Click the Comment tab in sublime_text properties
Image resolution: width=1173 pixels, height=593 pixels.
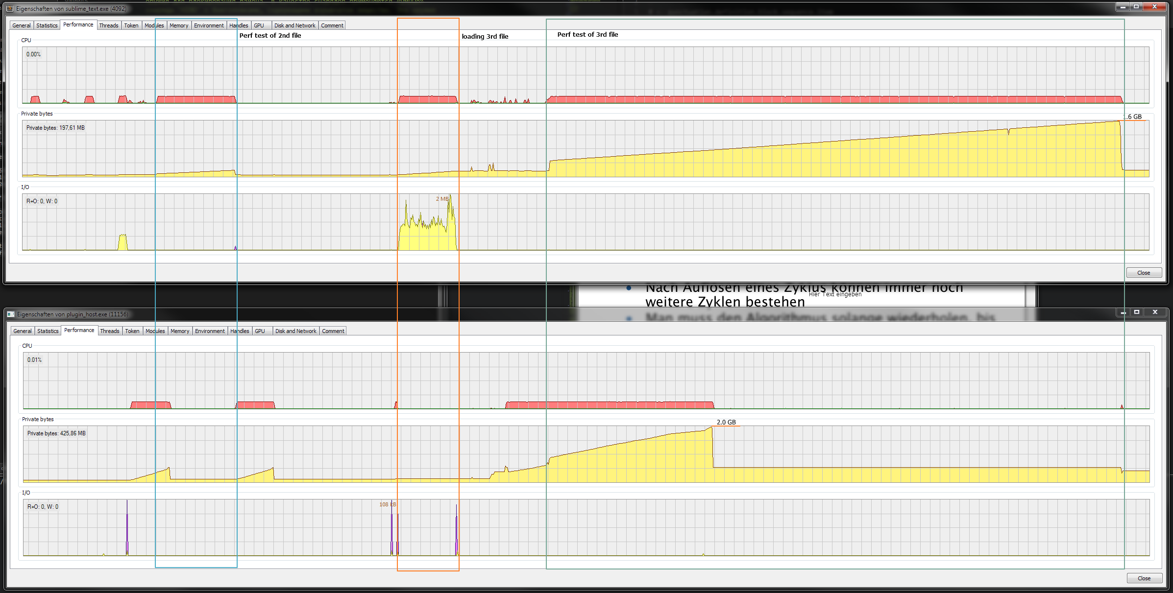(x=332, y=25)
